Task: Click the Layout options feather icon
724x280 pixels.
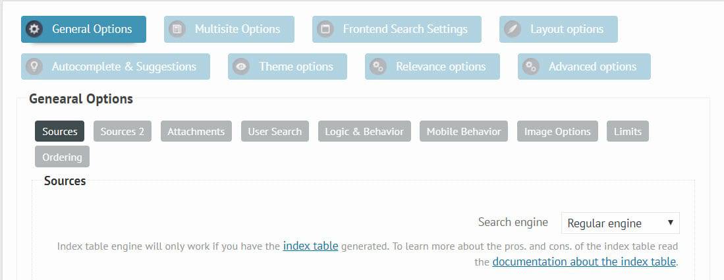Action: [513, 29]
